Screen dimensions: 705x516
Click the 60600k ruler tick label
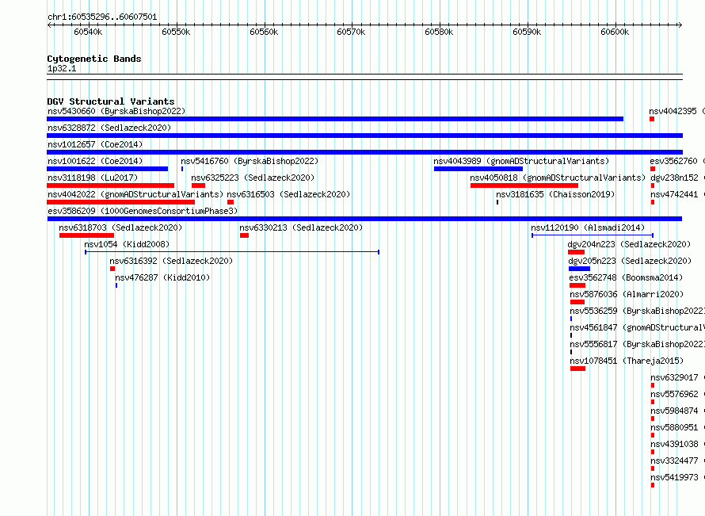(x=615, y=32)
